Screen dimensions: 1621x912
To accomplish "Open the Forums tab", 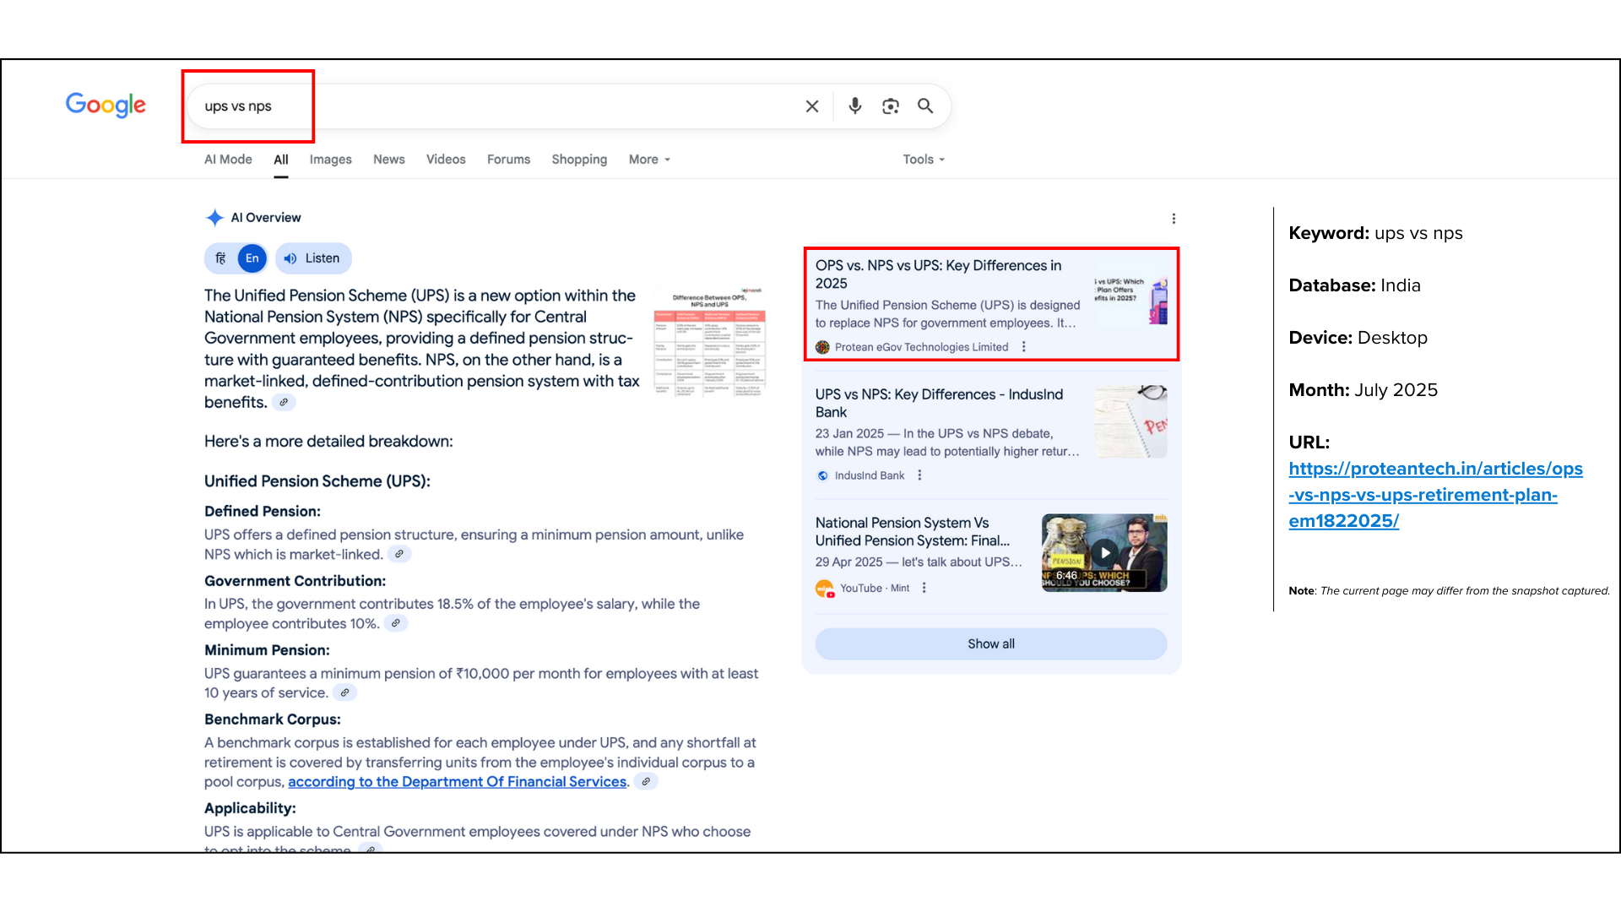I will tap(508, 159).
